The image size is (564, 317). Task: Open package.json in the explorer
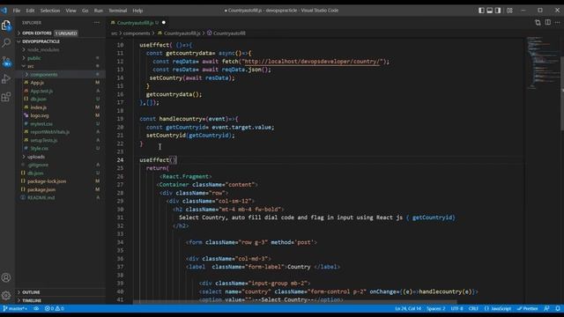click(61, 190)
